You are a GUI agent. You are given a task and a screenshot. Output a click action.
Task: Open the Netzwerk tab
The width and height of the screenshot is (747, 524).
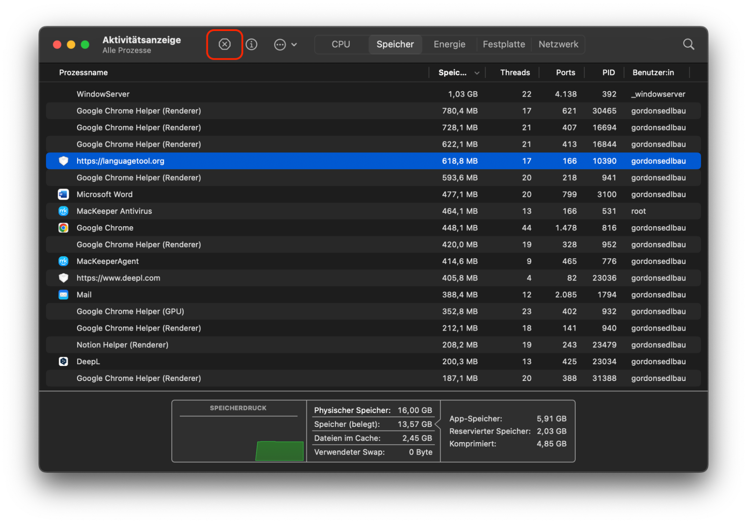[558, 44]
